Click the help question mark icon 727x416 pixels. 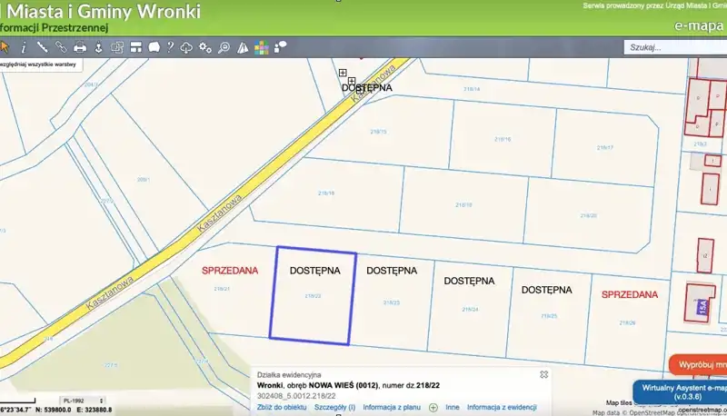click(169, 47)
